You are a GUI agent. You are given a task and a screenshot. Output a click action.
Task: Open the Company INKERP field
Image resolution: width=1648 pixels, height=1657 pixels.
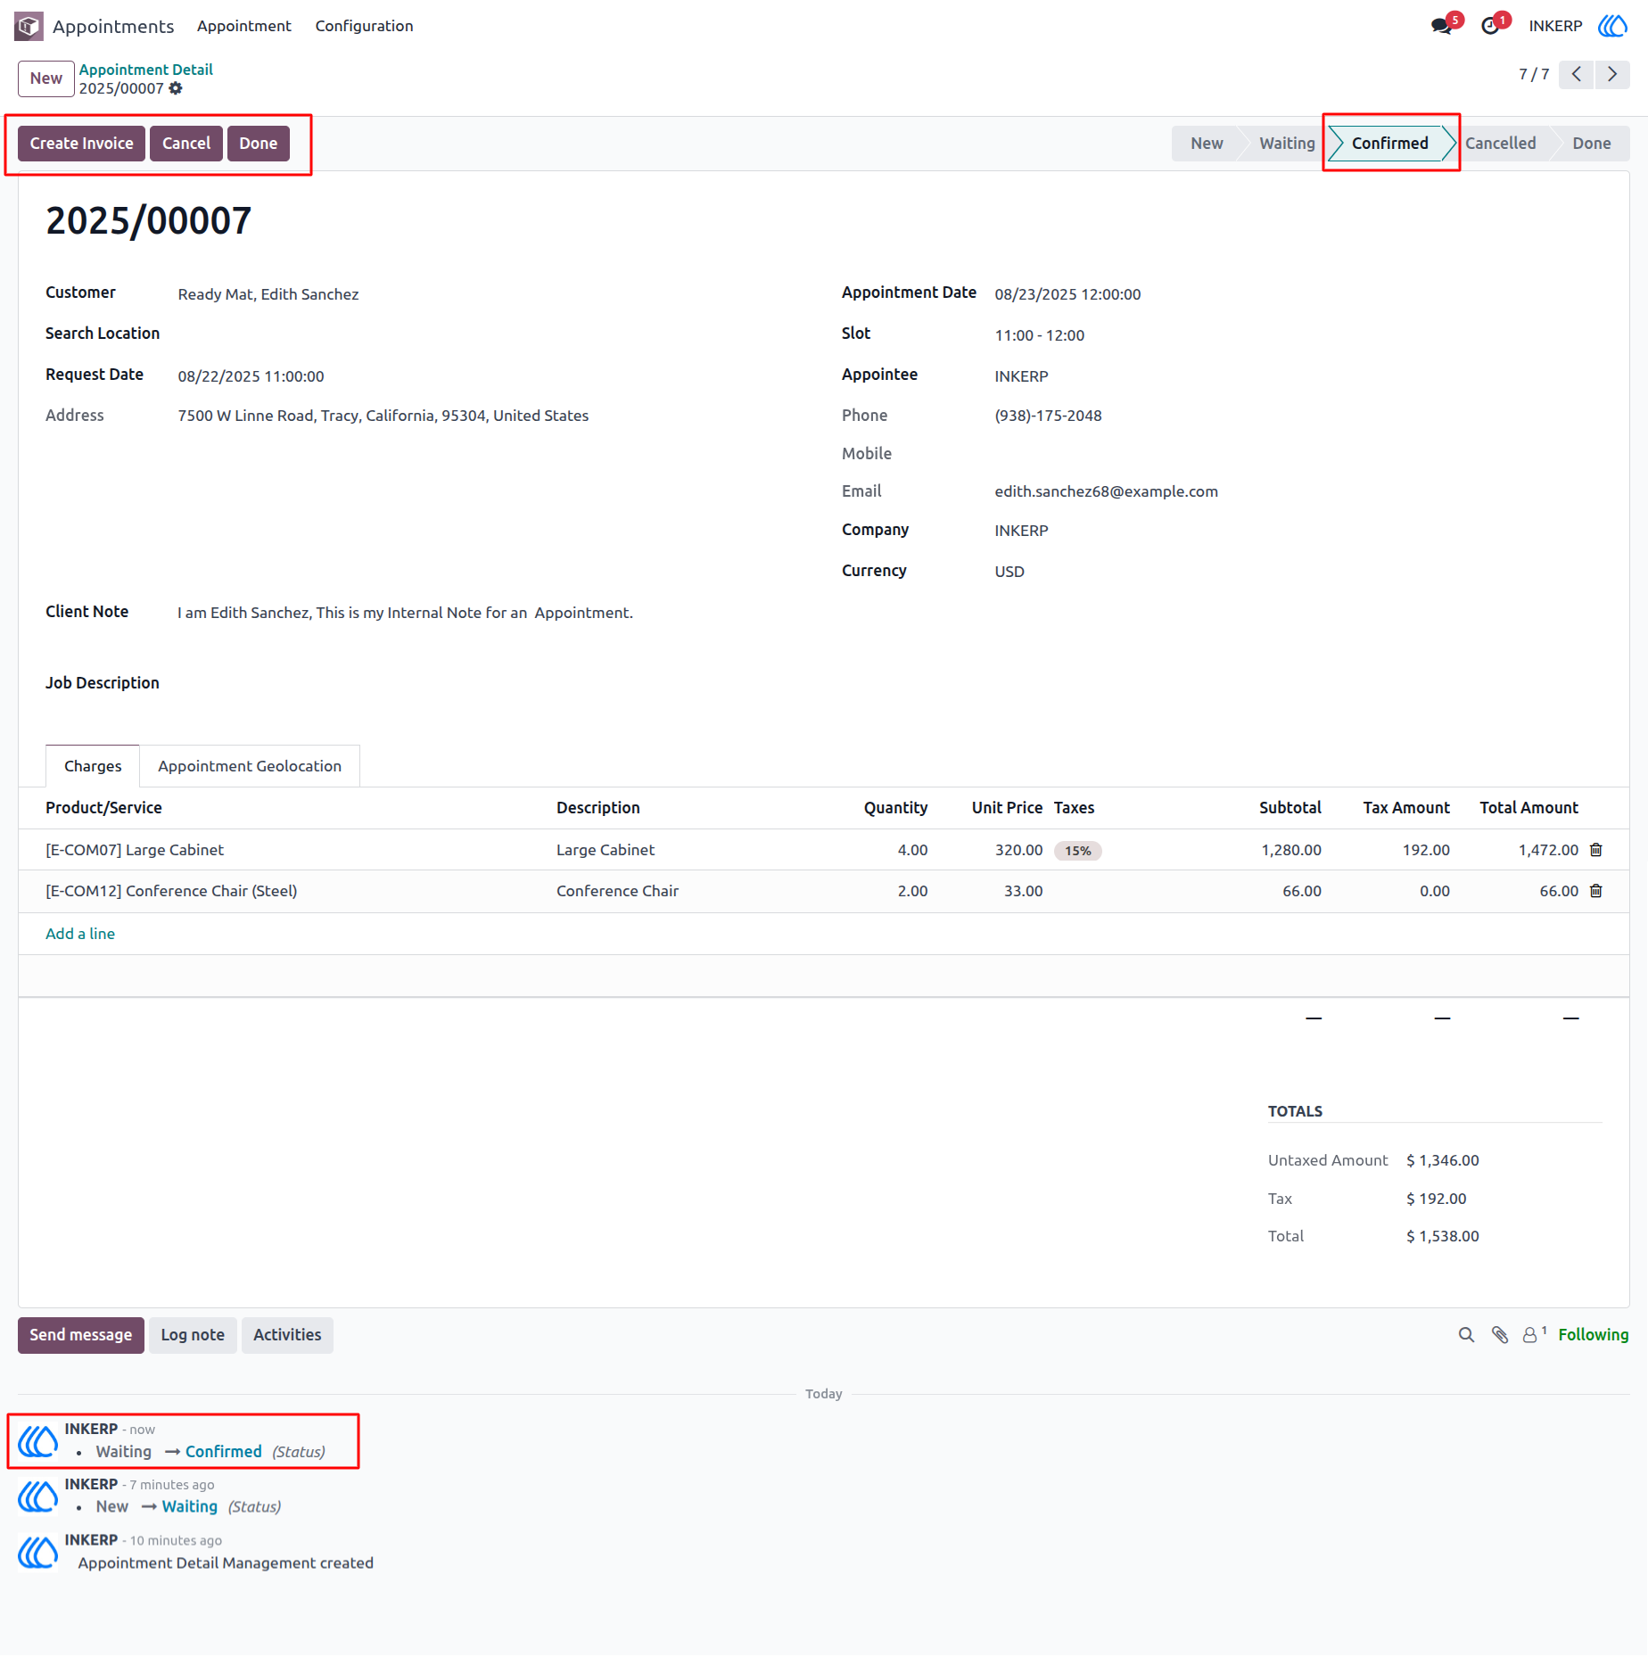[x=1022, y=531]
